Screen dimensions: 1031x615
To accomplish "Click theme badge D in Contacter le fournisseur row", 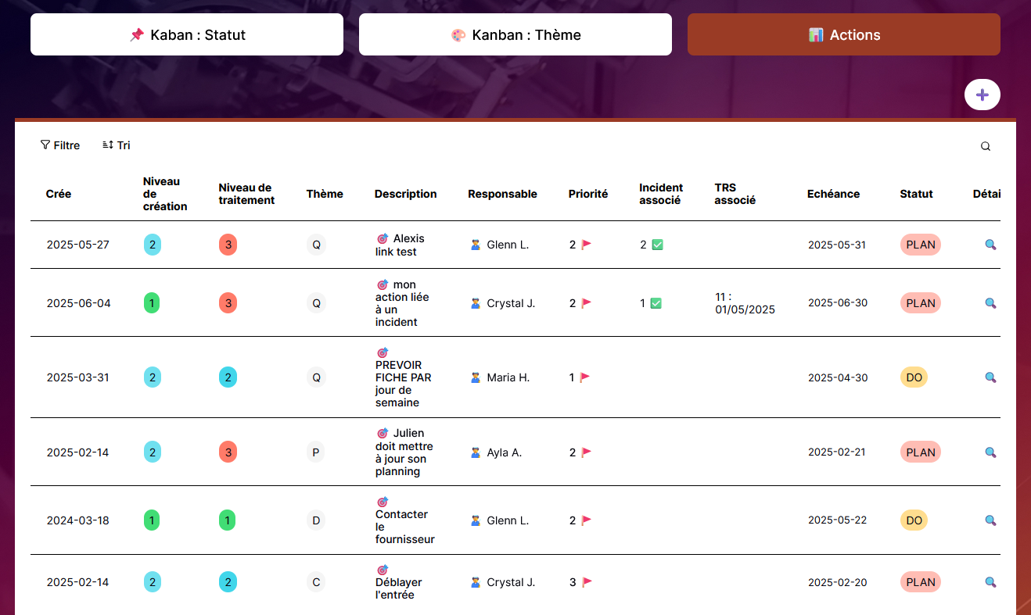I will click(x=316, y=520).
